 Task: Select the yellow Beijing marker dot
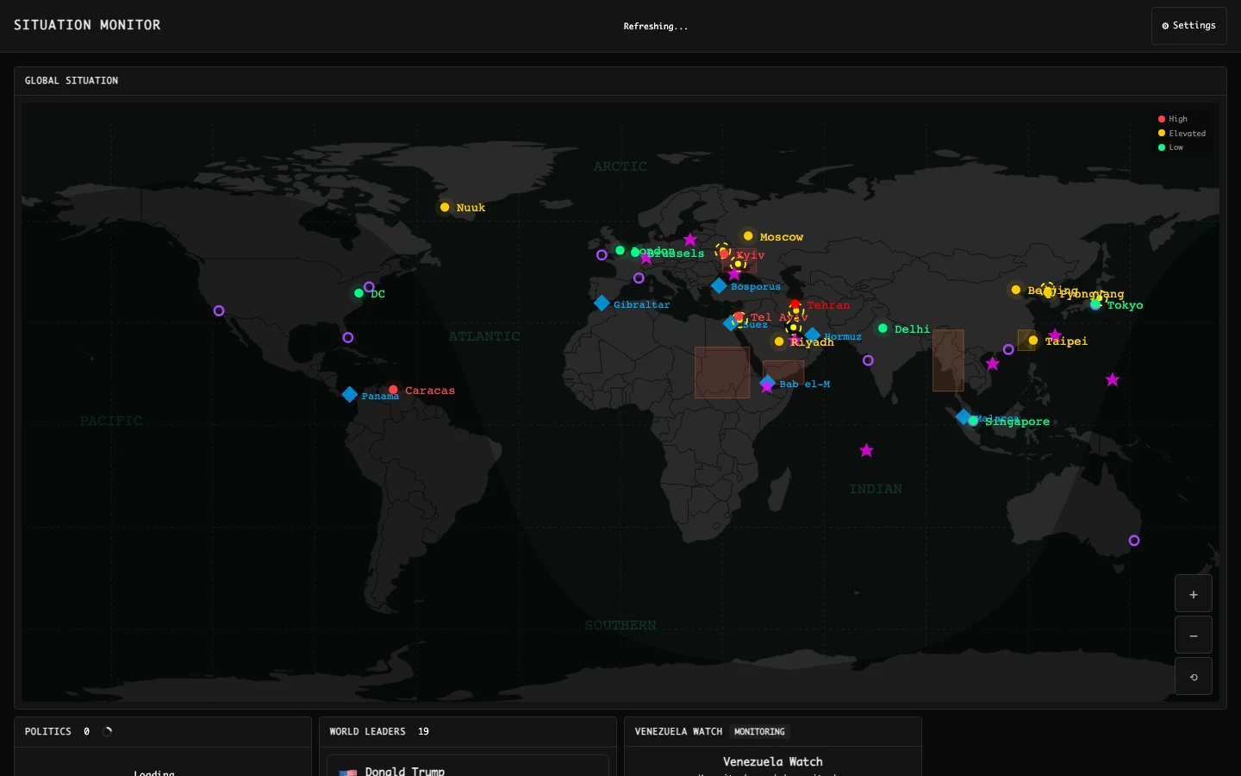point(1016,290)
